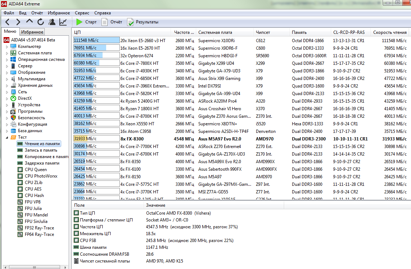Select the Хранение данных icon

(13, 85)
